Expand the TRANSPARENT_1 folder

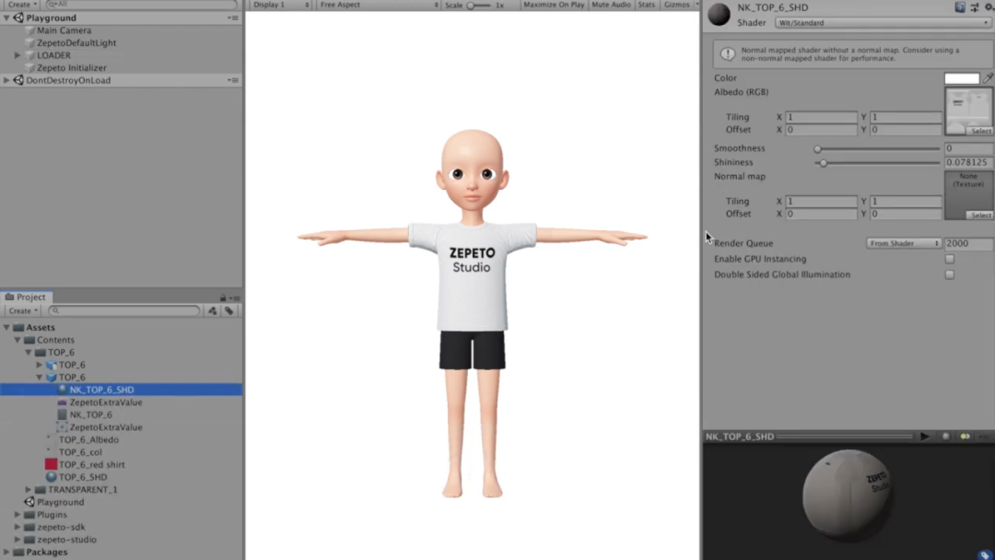(29, 490)
